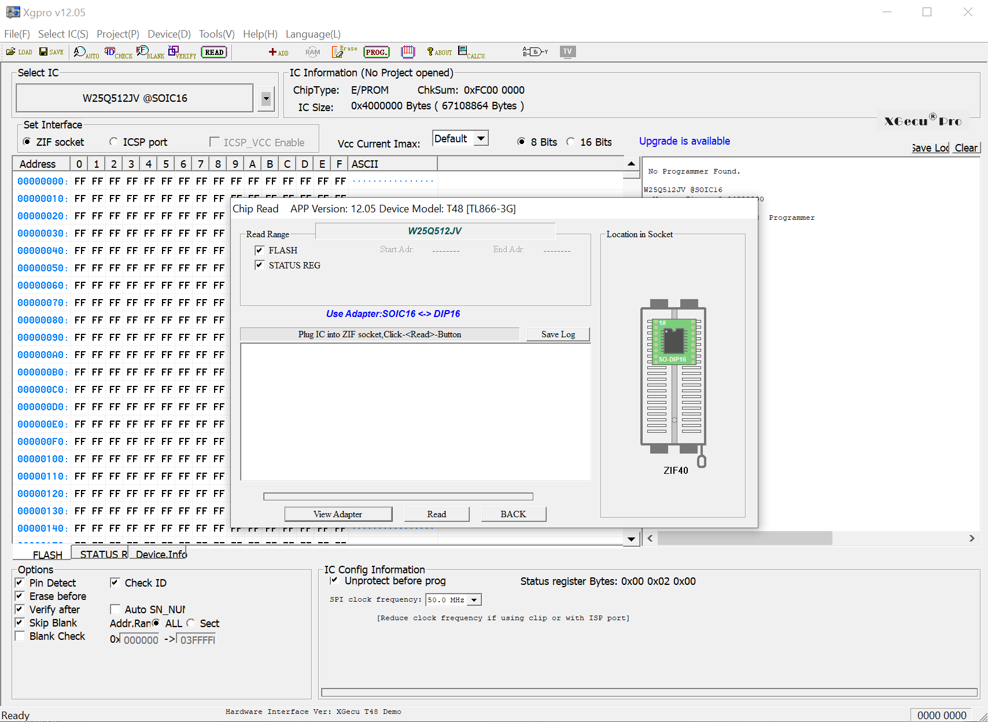Click the address range start input field
This screenshot has height=722, width=988.
click(139, 640)
